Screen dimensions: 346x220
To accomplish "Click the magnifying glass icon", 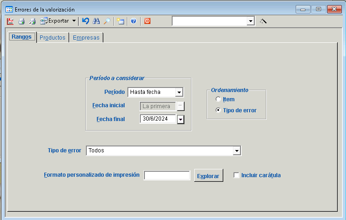I will coord(107,21).
